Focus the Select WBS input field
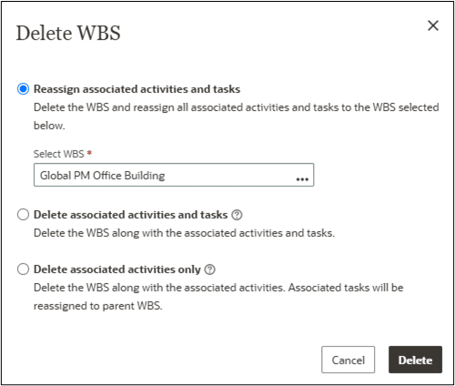Image resolution: width=455 pixels, height=386 pixels. 174,175
